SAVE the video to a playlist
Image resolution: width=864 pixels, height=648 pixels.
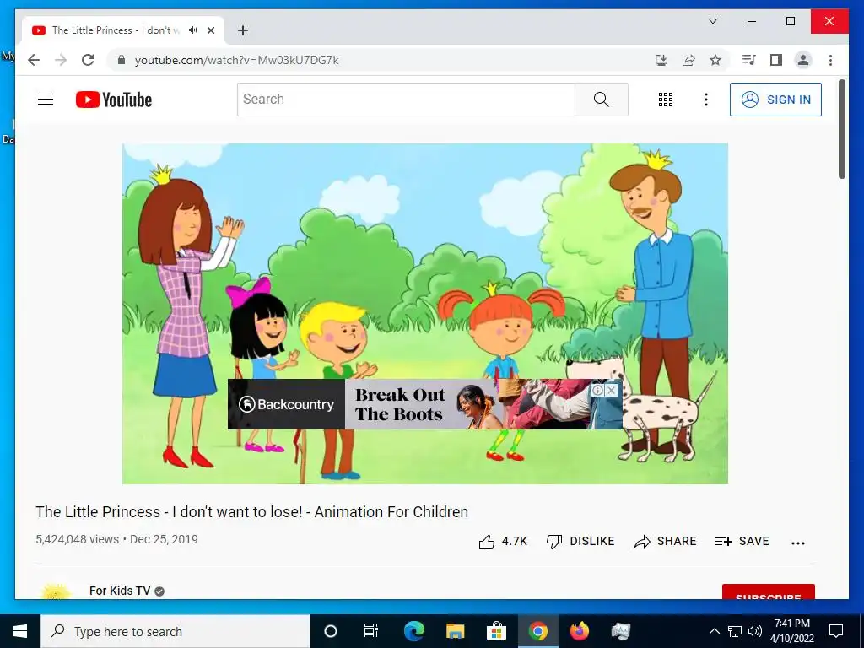(742, 541)
